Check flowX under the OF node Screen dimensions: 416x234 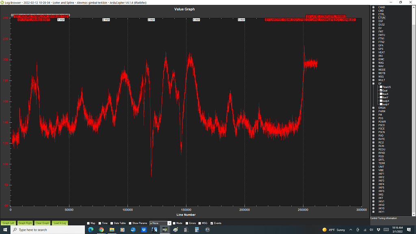pos(382,93)
